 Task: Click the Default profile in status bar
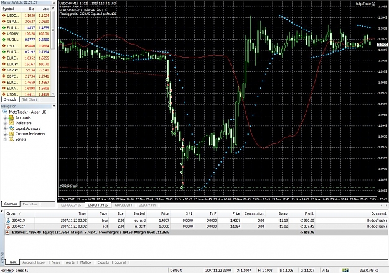176,271
